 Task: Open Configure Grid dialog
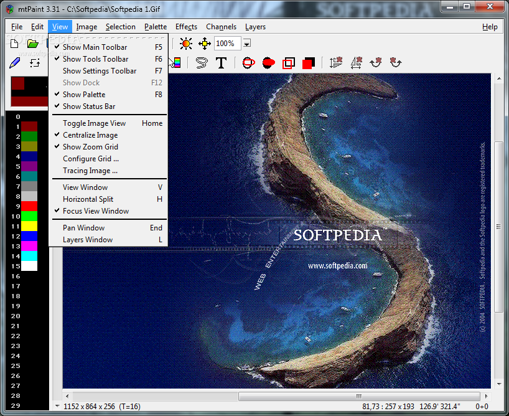pos(108,159)
